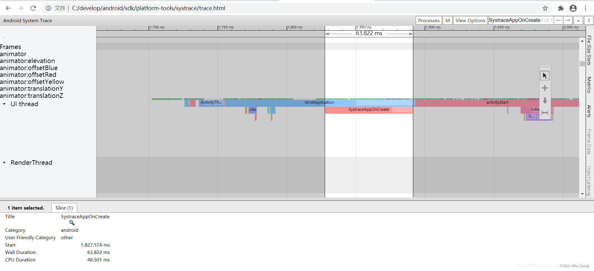594x271 pixels.
Task: Switch to the Slice (1) tab
Action: point(64,208)
